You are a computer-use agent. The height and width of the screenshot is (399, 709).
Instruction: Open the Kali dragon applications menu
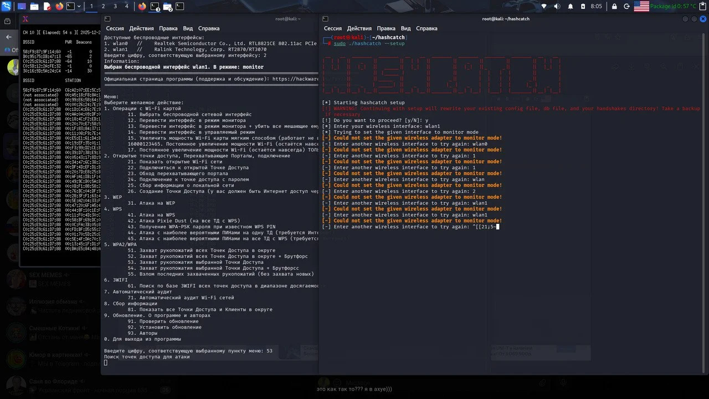[7, 7]
